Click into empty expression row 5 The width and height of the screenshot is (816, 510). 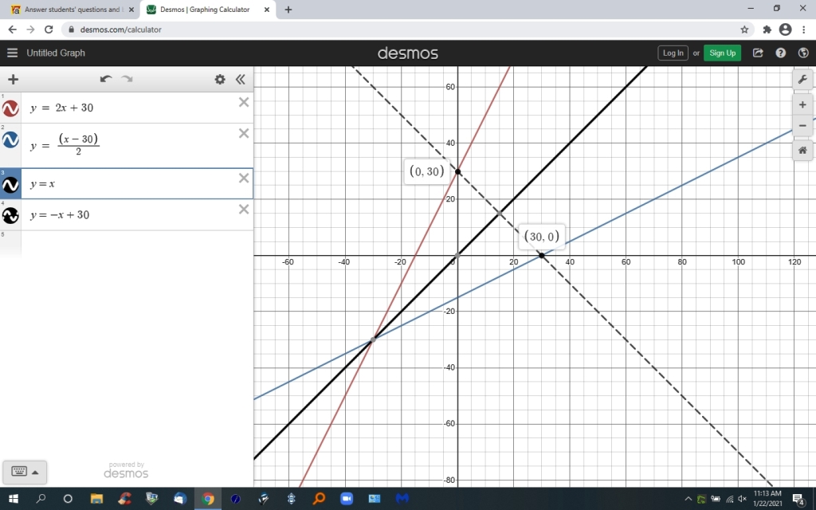137,242
